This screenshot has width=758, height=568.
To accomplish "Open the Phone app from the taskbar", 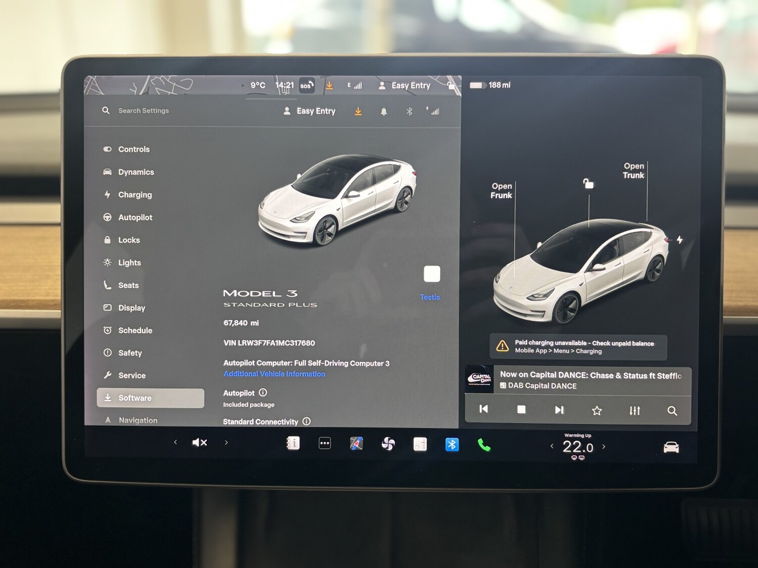I will (484, 444).
